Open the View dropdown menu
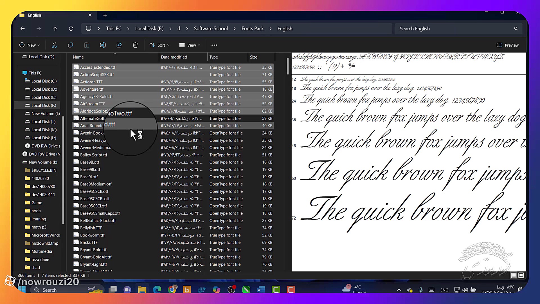 (190, 45)
